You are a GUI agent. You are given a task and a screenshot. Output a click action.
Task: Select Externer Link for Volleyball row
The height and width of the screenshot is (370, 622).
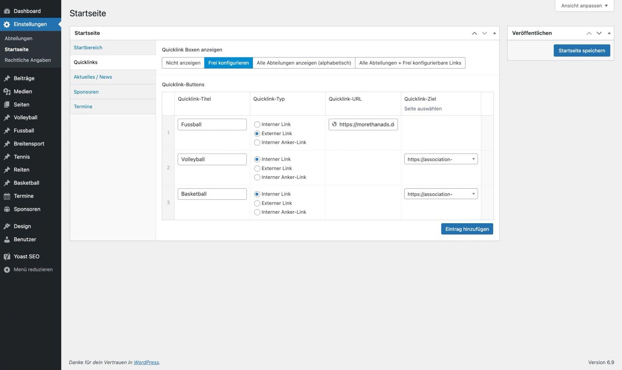tap(257, 168)
